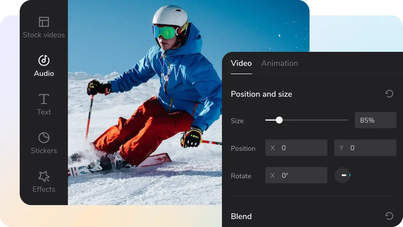The height and width of the screenshot is (227, 403).
Task: Open the Text tool
Action: 44,104
